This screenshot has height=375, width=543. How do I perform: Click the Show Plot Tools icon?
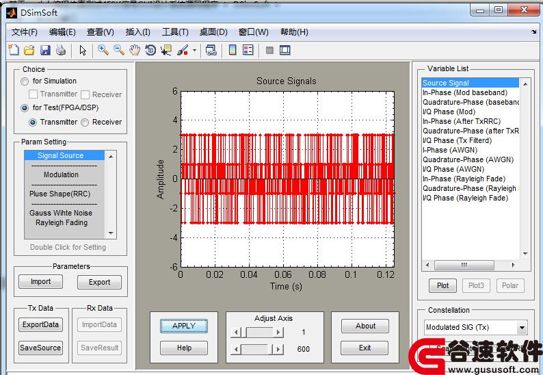pyautogui.click(x=285, y=50)
